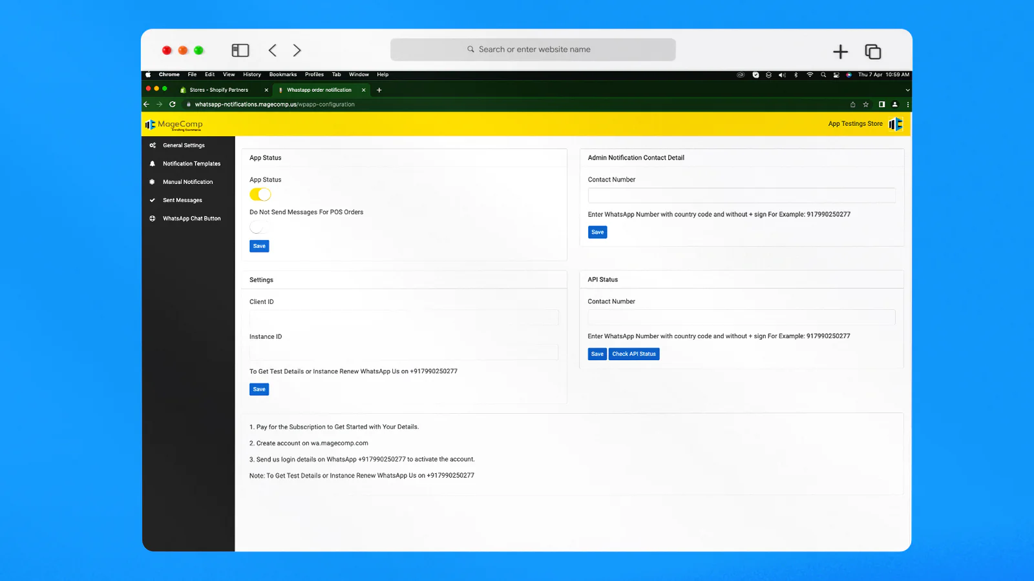Go to Sent Messages page
Viewport: 1034px width, 581px height.
pyautogui.click(x=182, y=200)
